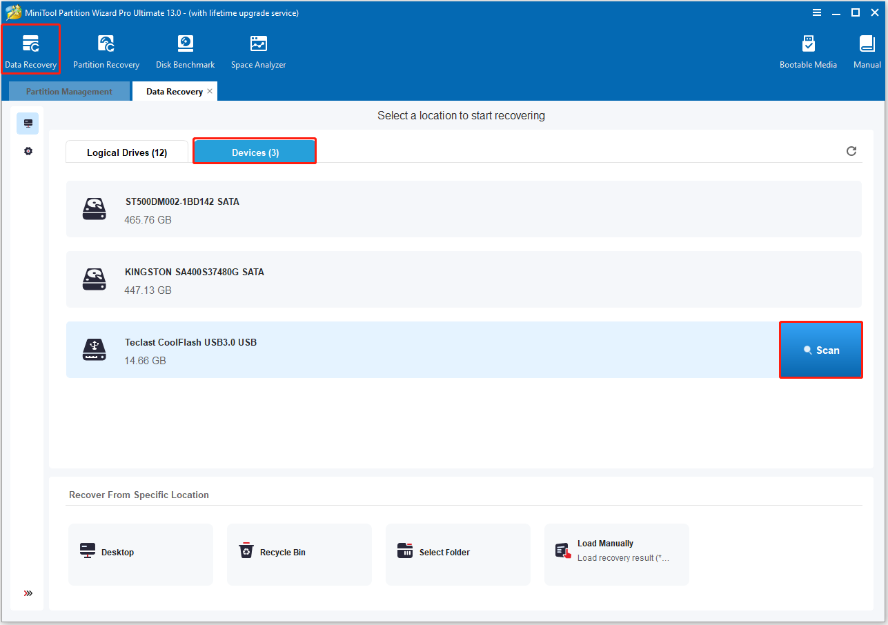Screen dimensions: 888x625
Task: Open the Manual
Action: (x=867, y=48)
